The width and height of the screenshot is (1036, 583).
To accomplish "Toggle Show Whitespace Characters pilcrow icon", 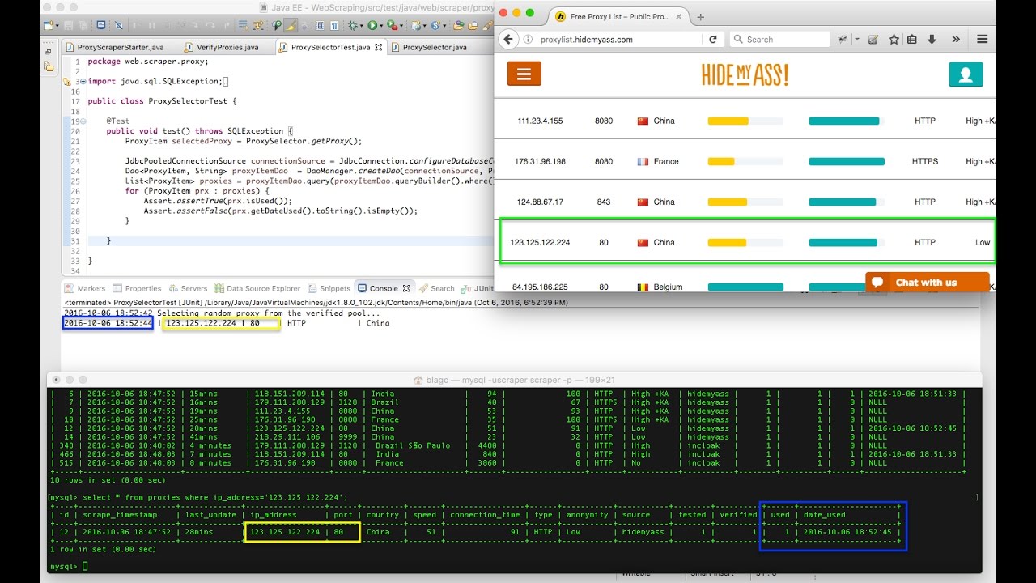I will click(334, 27).
